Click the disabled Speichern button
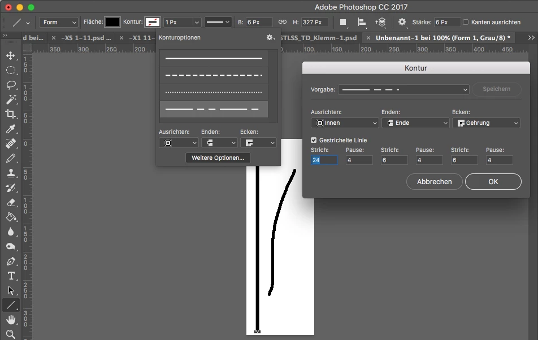 [x=497, y=89]
